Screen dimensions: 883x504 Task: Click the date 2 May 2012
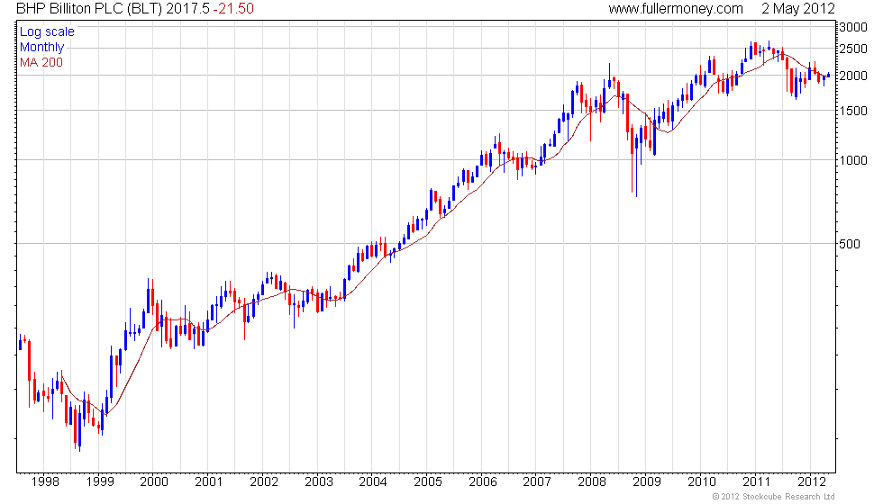click(798, 8)
